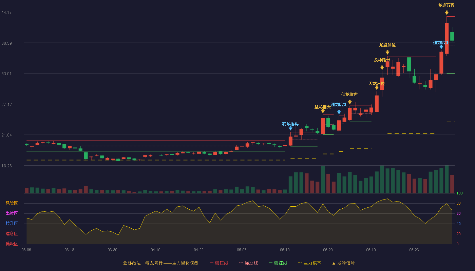Click the 21.84 price axis label
The height and width of the screenshot is (271, 475).
[7, 135]
